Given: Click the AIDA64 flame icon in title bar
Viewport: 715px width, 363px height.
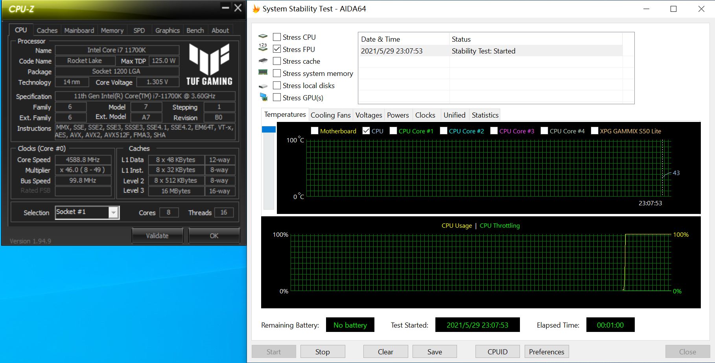Looking at the screenshot, I should point(256,9).
